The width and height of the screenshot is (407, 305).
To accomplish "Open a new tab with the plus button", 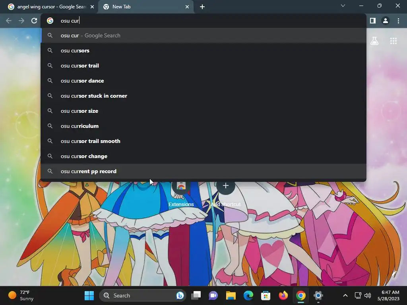I will point(202,7).
